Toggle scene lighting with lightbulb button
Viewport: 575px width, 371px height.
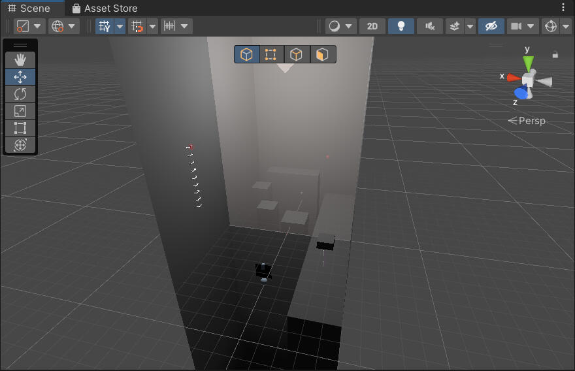401,26
